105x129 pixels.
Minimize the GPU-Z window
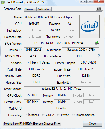pos(83,2)
